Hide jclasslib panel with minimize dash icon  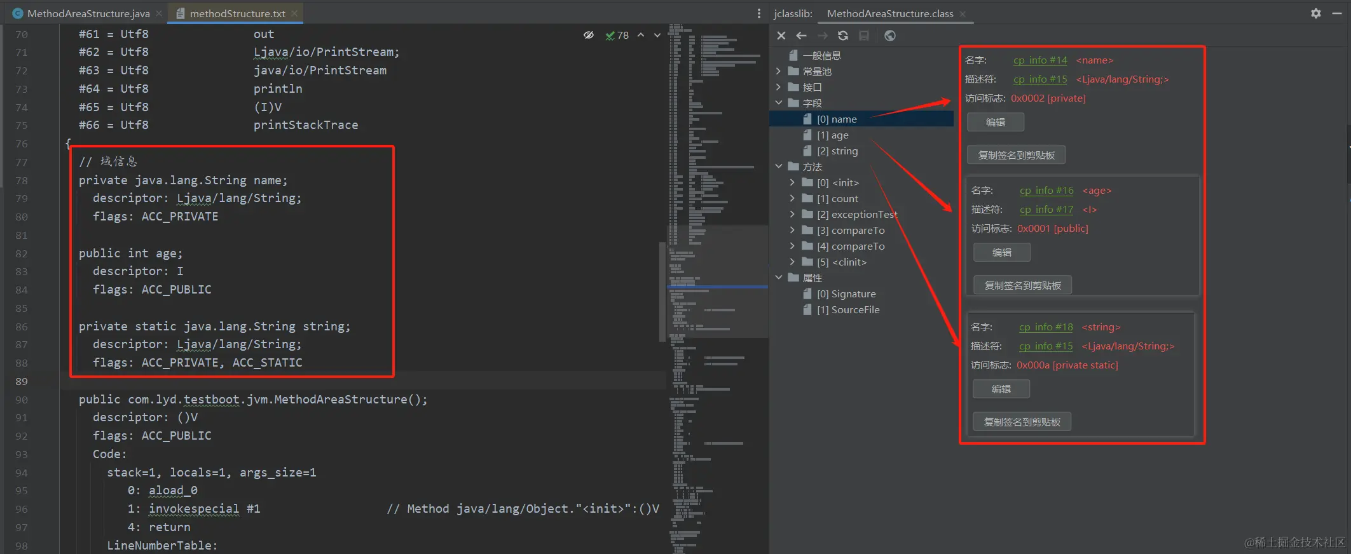(1337, 13)
